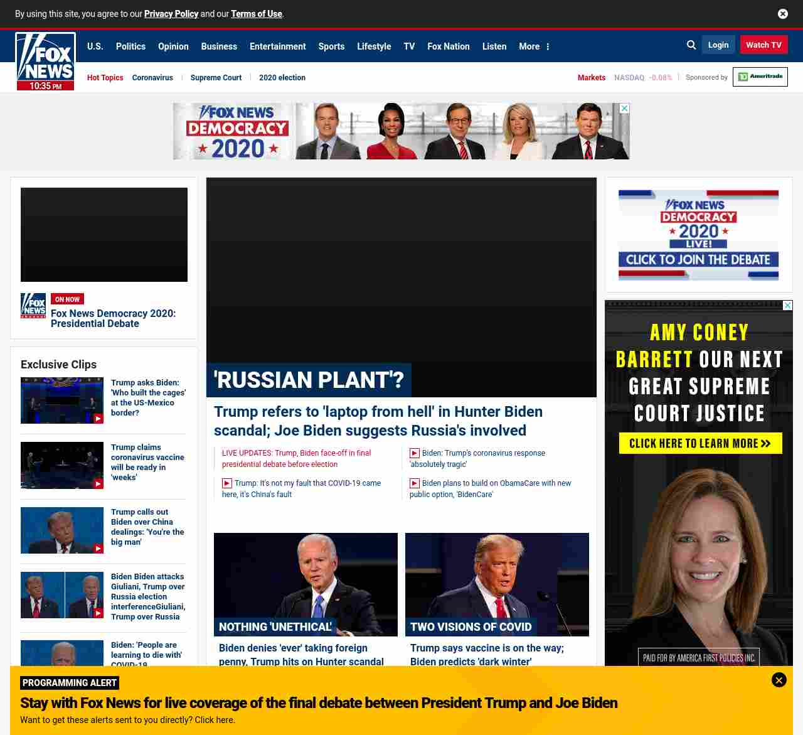Open Privacy Policy link in top notice
The height and width of the screenshot is (735, 803).
pos(171,14)
